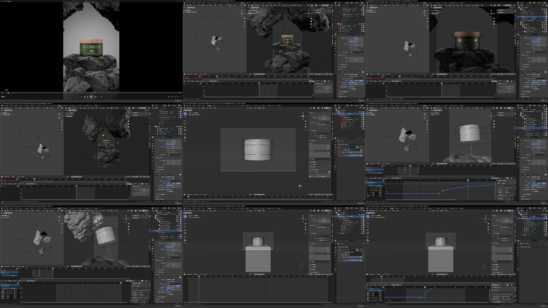Play the rendered jar video in the player
The width and height of the screenshot is (548, 308).
(91, 97)
